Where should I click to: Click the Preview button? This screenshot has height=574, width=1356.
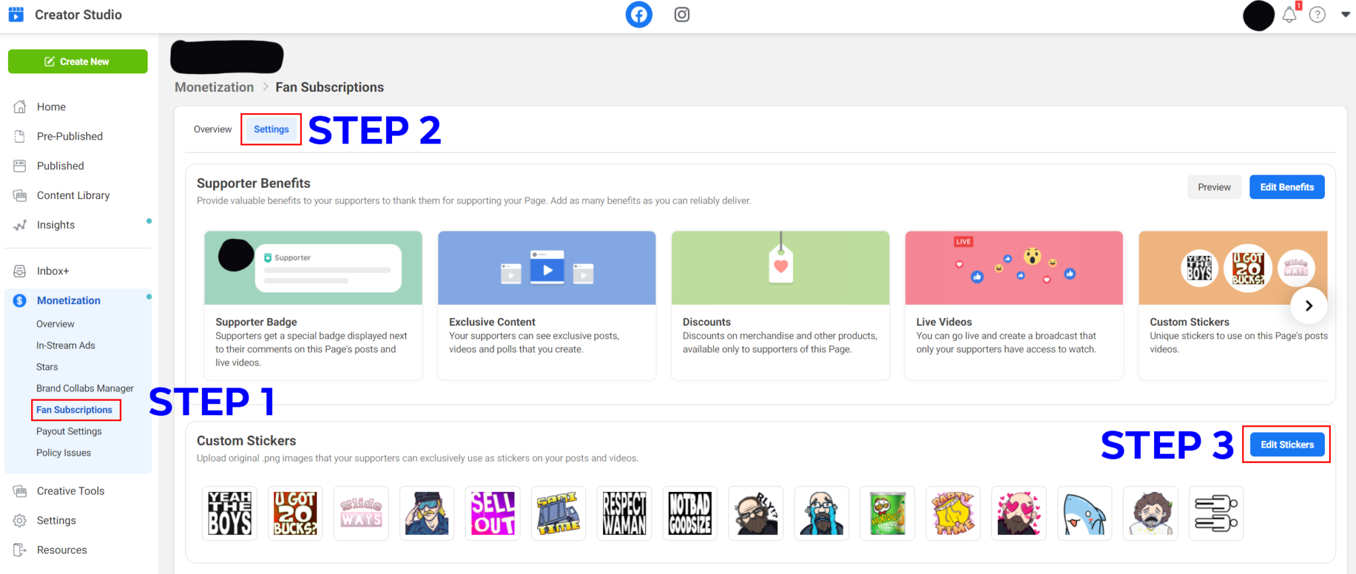(1214, 187)
